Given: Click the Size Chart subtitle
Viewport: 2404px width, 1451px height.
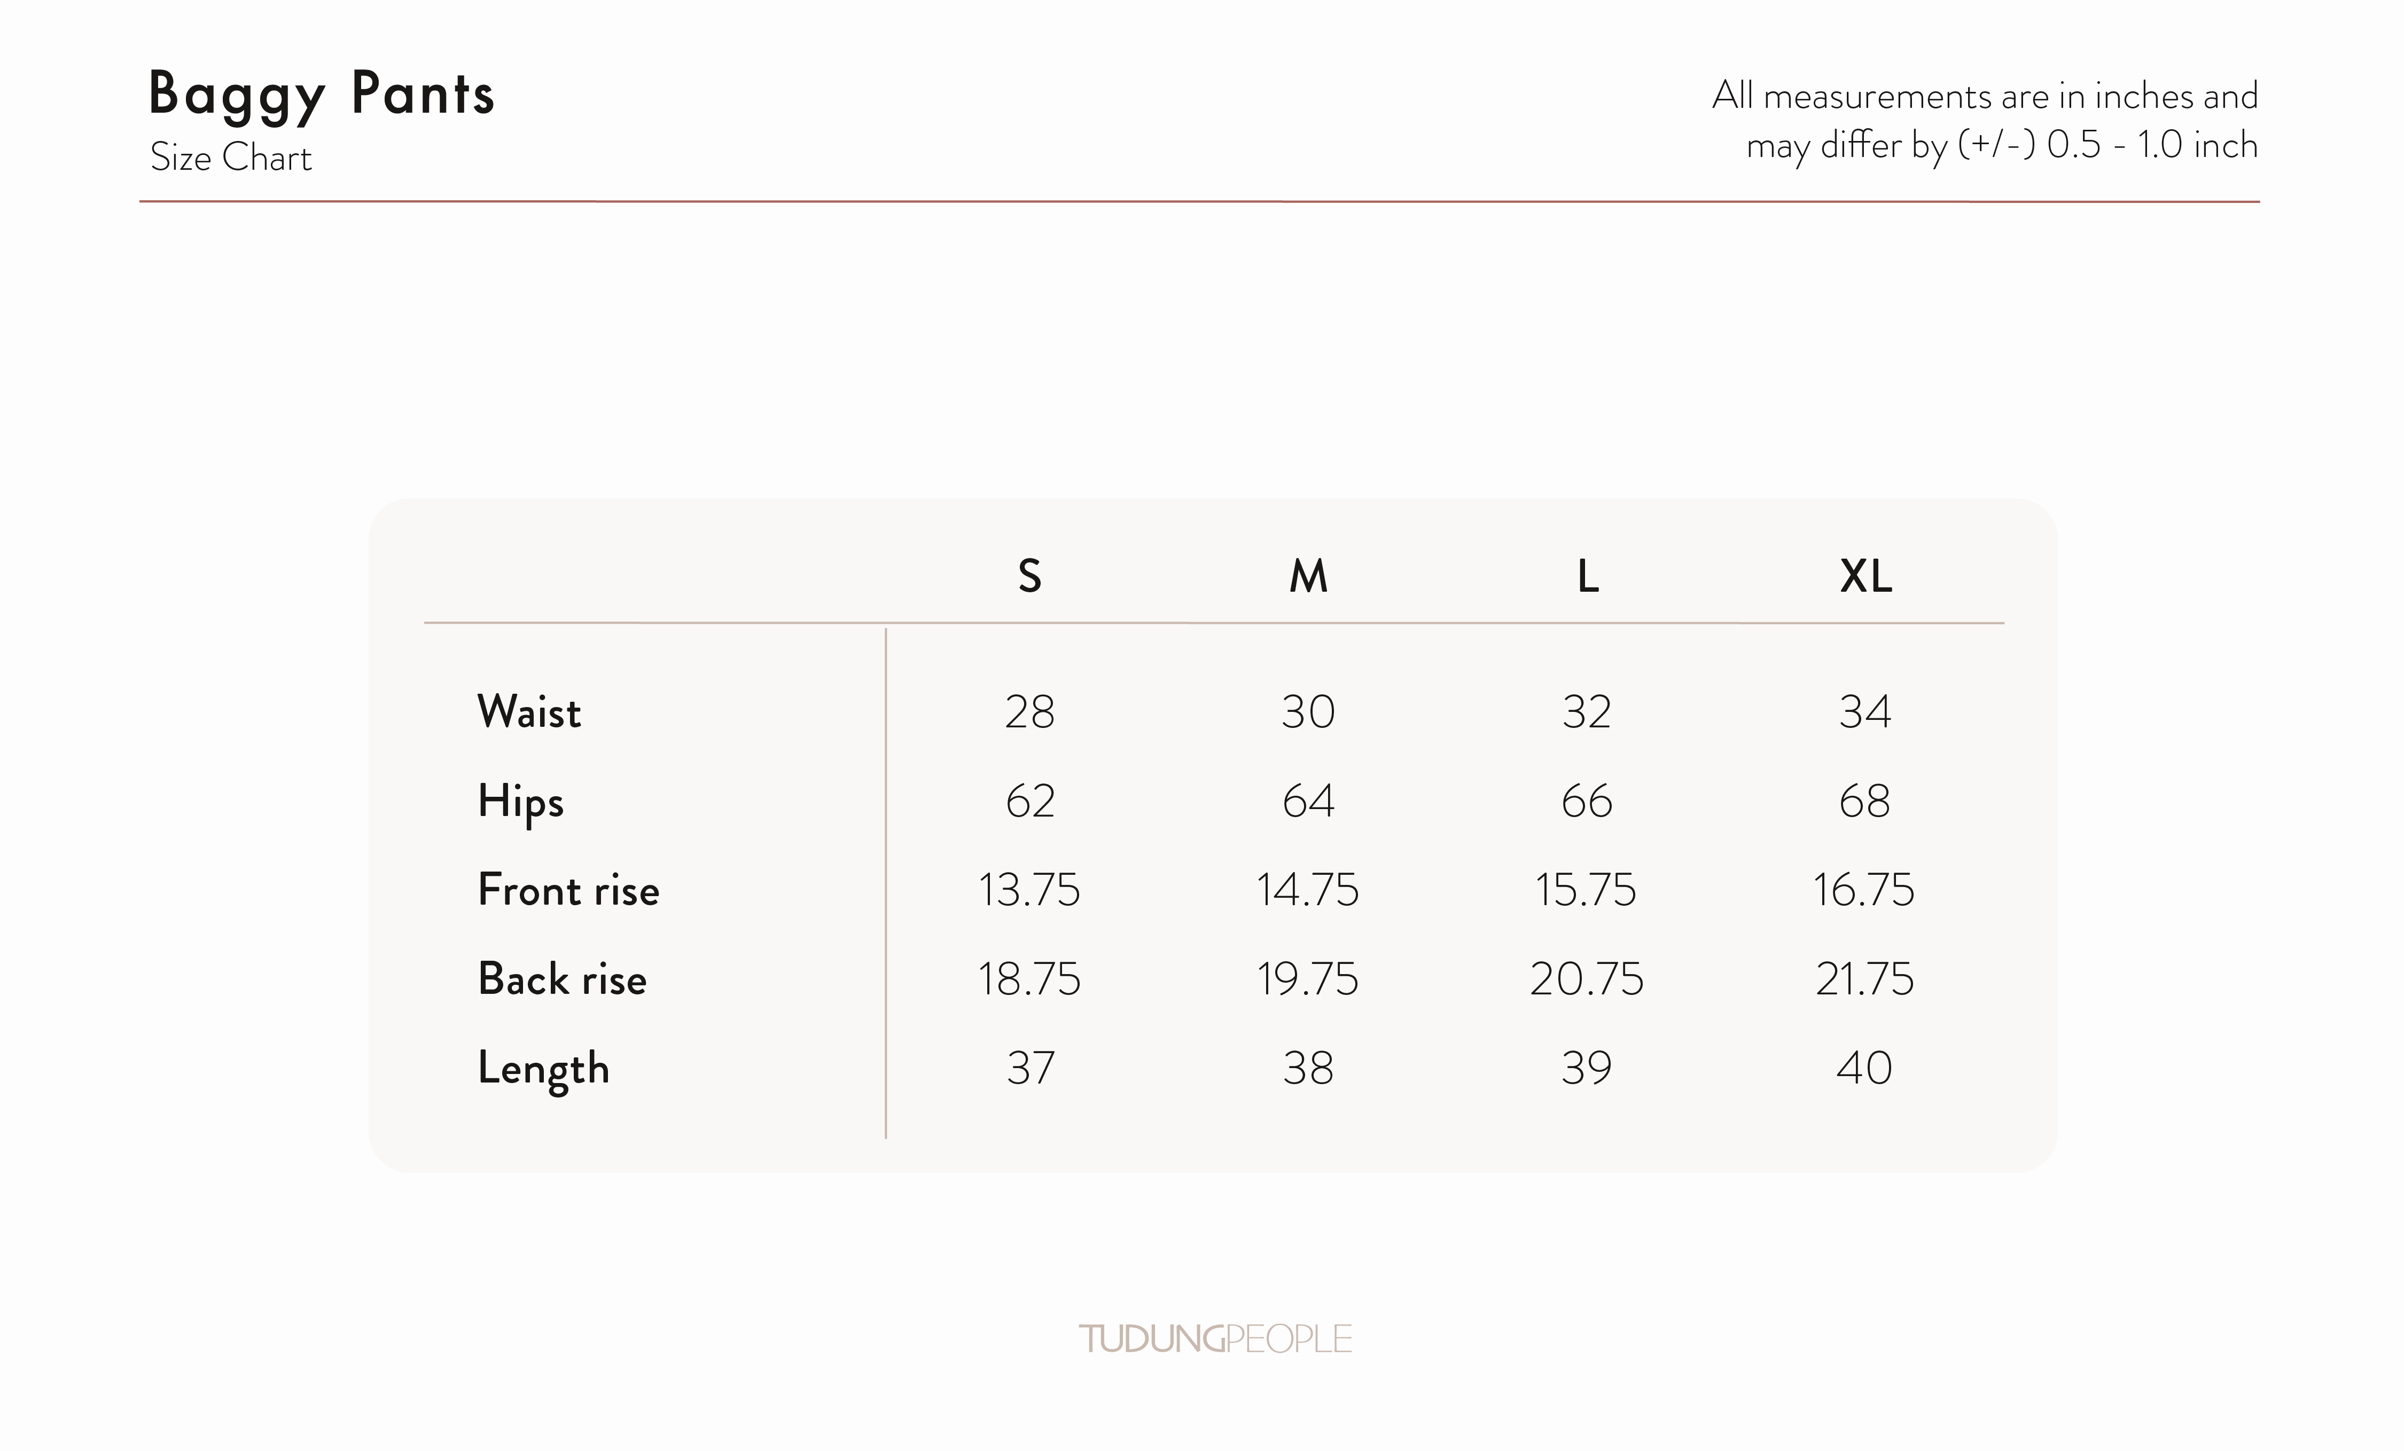Looking at the screenshot, I should (x=230, y=158).
